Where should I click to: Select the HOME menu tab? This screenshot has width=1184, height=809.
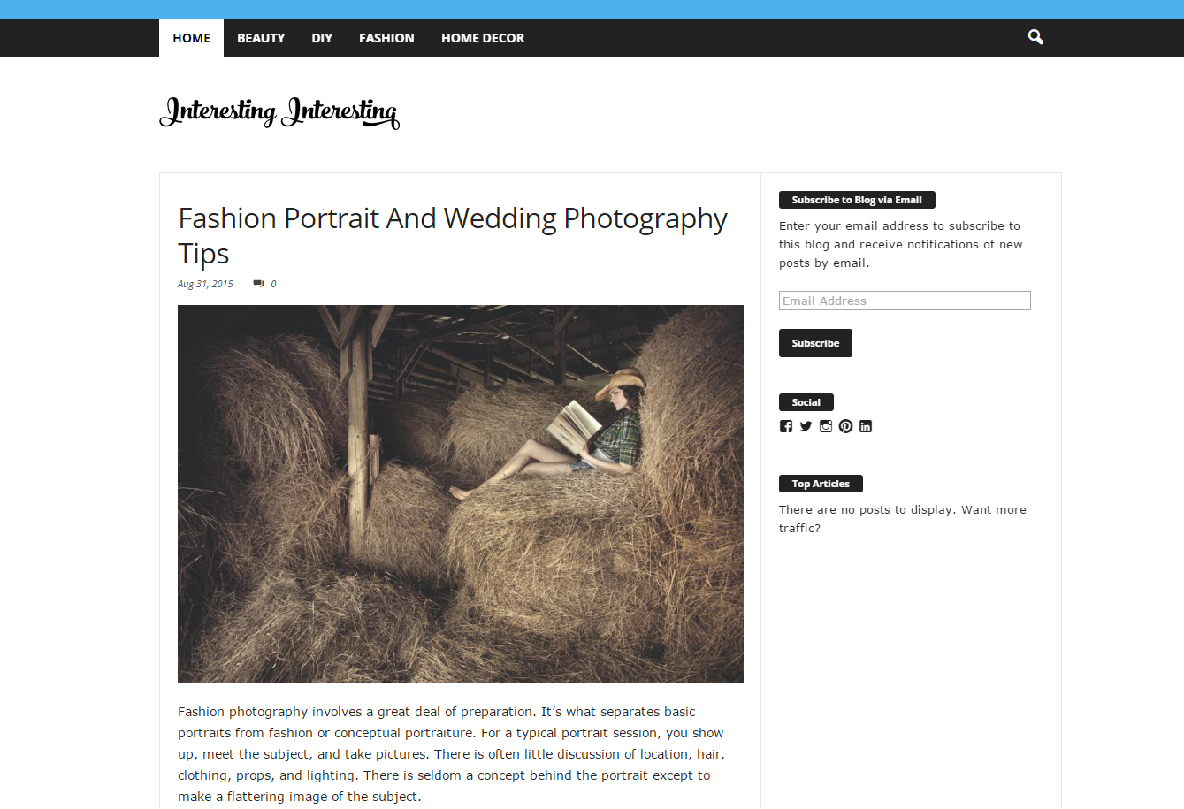coord(191,38)
